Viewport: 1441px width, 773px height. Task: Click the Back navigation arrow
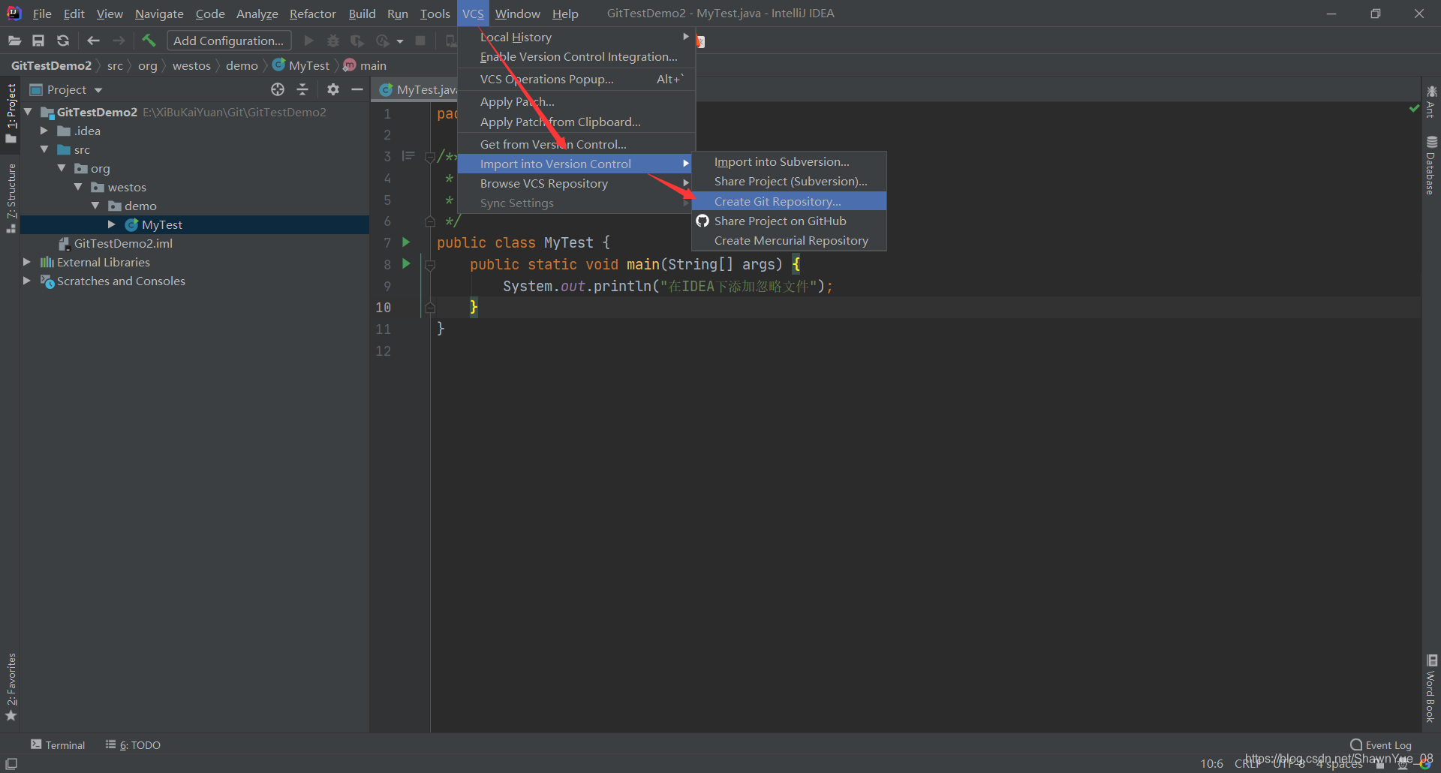pyautogui.click(x=93, y=41)
